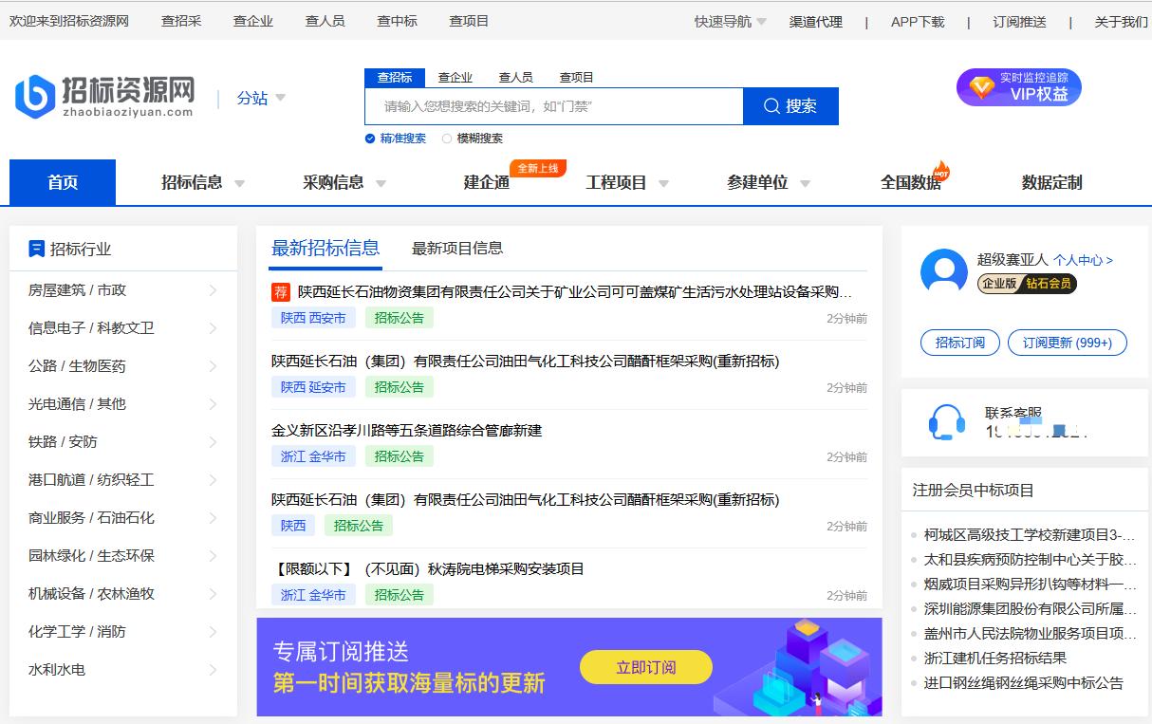1152x724 pixels.
Task: Click the 立即订阅 subscription button
Action: point(645,667)
